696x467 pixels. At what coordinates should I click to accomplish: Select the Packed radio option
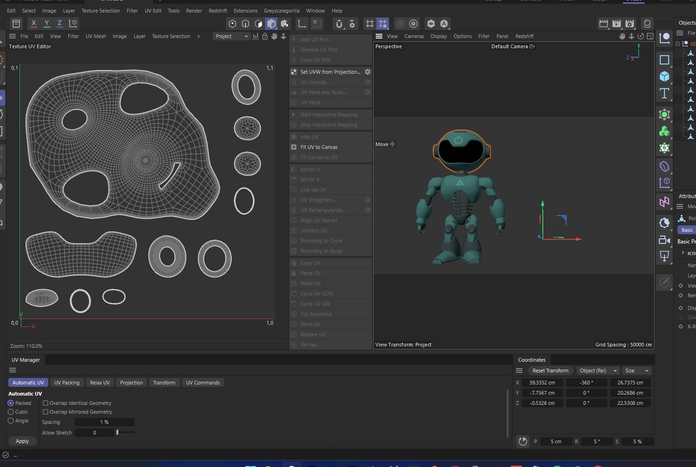pyautogui.click(x=11, y=403)
